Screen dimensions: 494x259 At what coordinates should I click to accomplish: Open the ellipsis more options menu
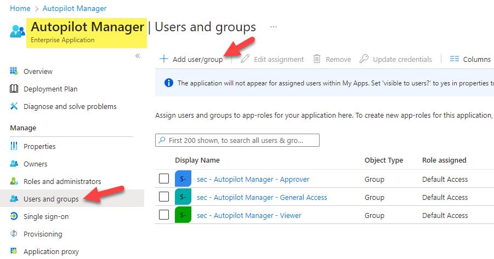tap(274, 27)
